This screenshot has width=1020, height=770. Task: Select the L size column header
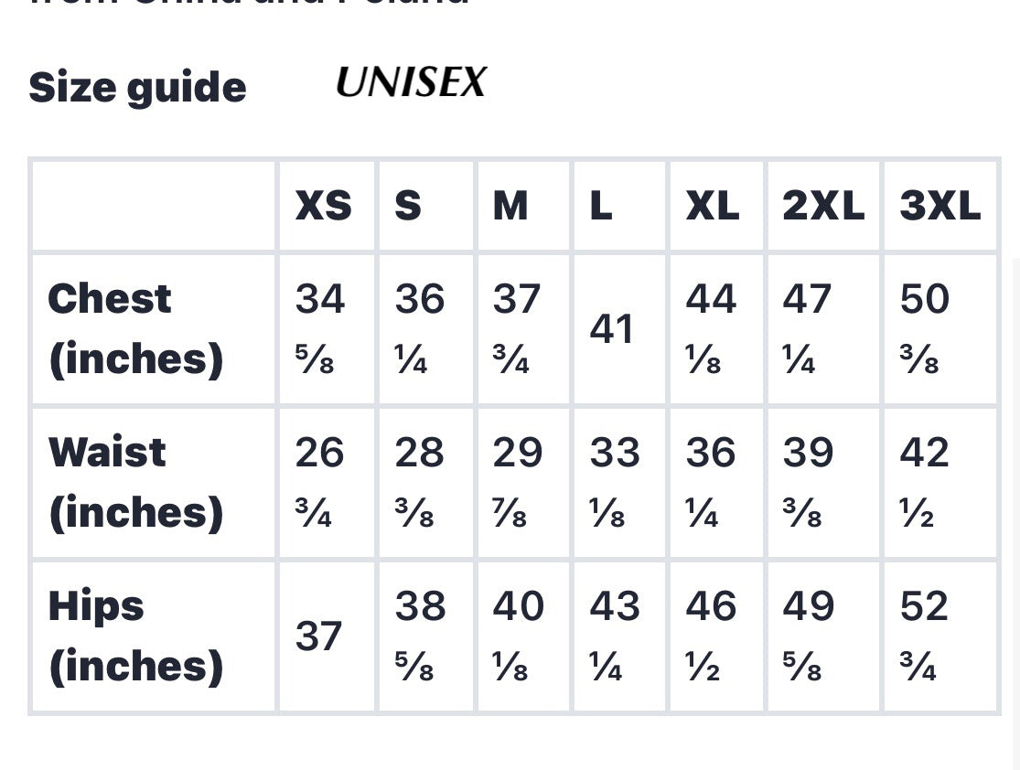[600, 207]
